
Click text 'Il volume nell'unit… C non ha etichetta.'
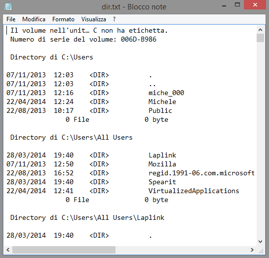pos(89,31)
